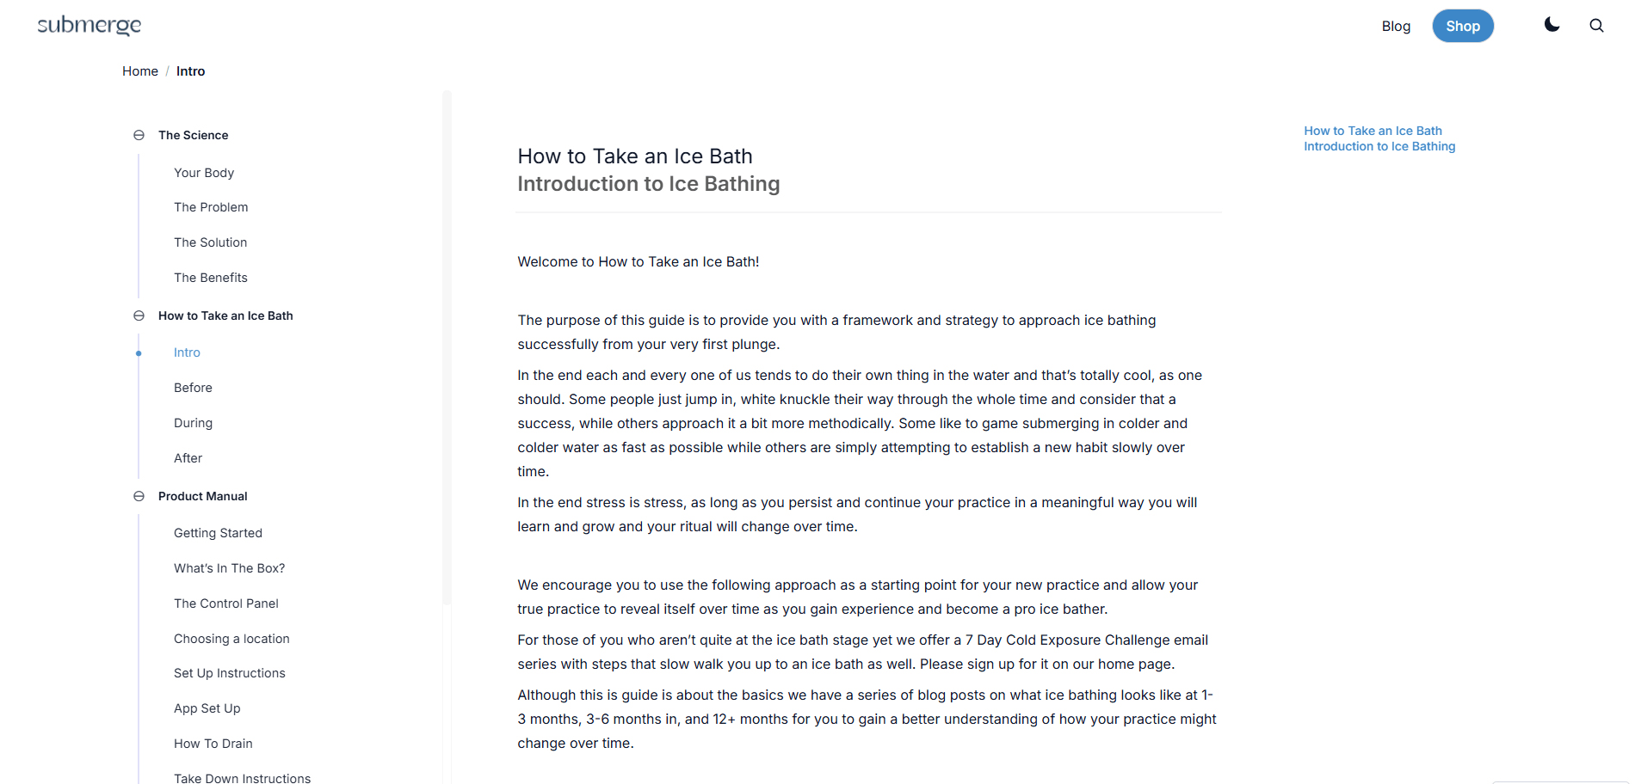
Task: Select Getting Started under Product Manual
Action: tap(218, 532)
